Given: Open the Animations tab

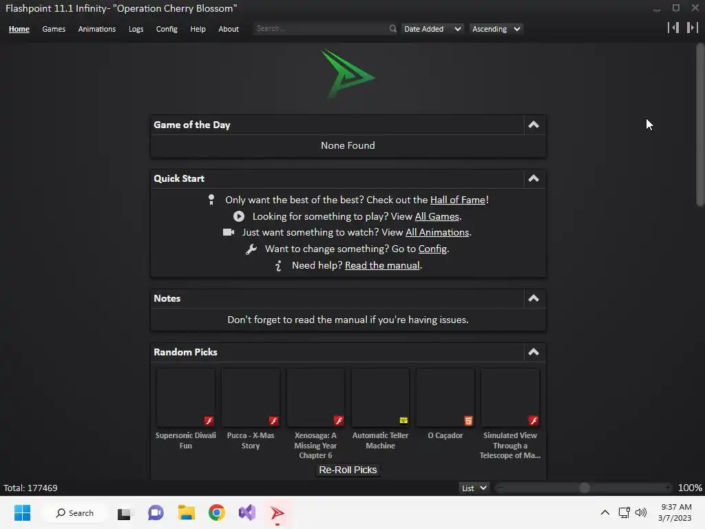Looking at the screenshot, I should click(96, 29).
